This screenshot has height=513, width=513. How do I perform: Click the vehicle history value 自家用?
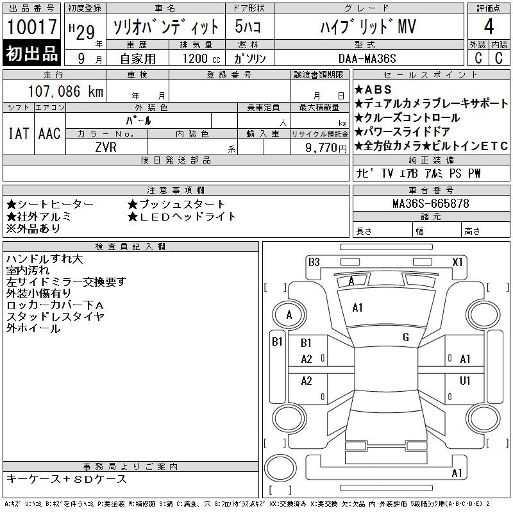click(x=138, y=59)
